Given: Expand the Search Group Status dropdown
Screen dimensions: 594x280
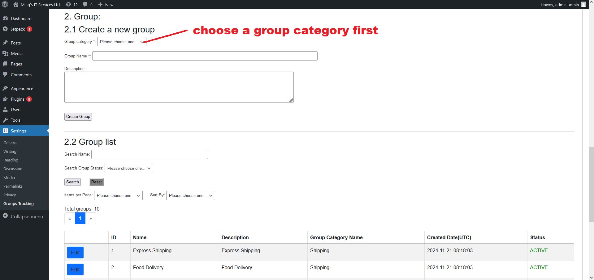Looking at the screenshot, I should 129,169.
